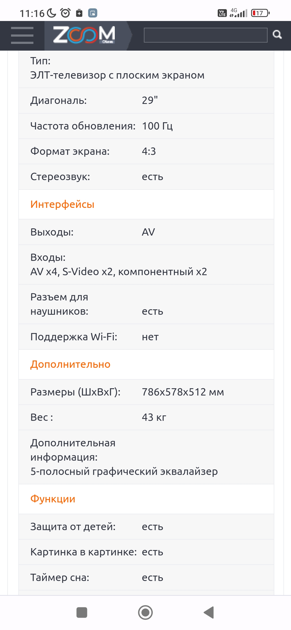The height and width of the screenshot is (630, 291).
Task: Select the ZOOM logo to go home
Action: [84, 35]
